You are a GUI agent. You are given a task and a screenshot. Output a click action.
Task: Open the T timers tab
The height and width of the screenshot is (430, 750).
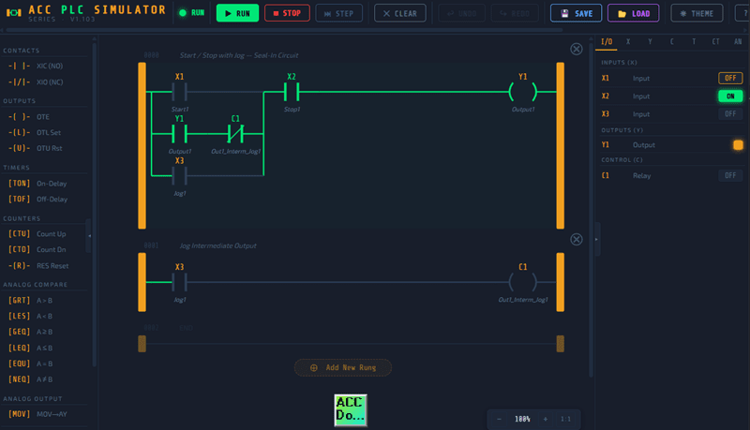pyautogui.click(x=693, y=42)
